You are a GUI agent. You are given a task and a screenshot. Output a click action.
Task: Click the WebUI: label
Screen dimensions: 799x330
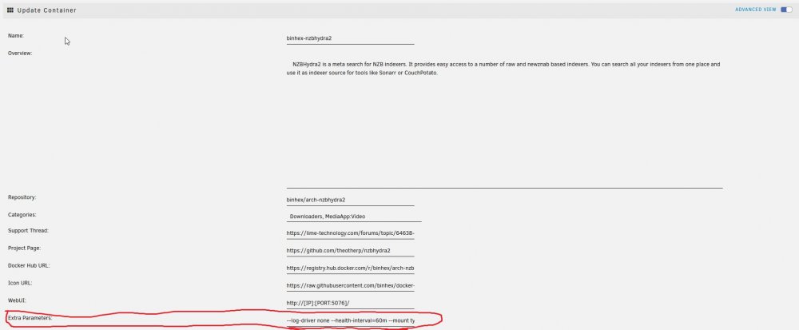[17, 300]
